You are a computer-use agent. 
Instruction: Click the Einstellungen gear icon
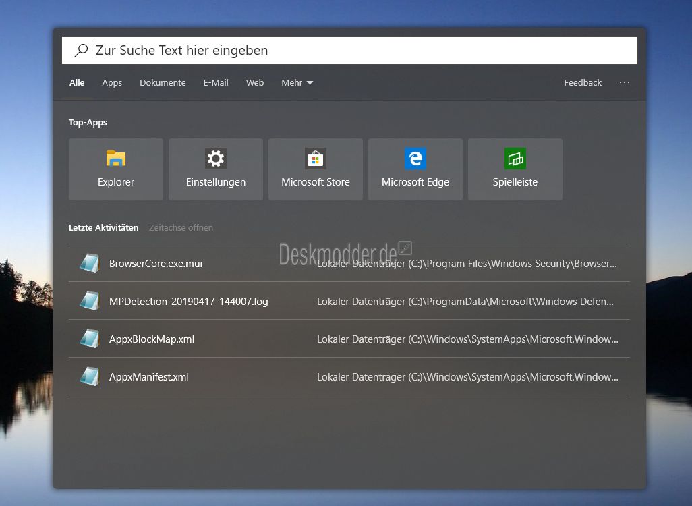pyautogui.click(x=216, y=159)
